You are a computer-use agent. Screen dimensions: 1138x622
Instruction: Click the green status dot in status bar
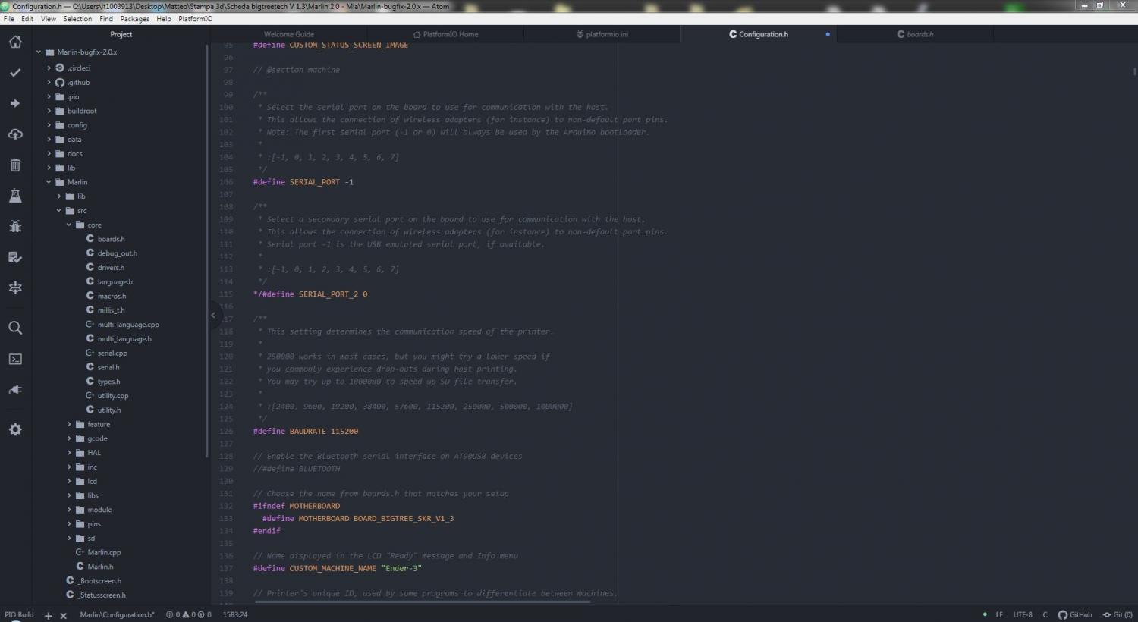(985, 614)
